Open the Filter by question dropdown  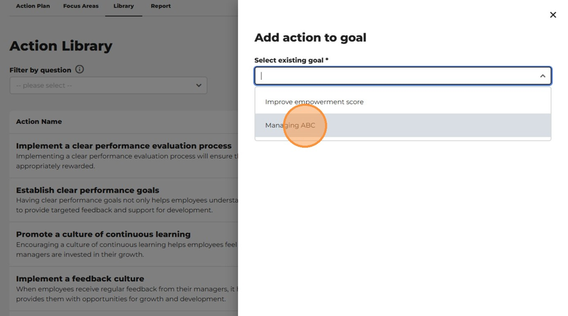(x=109, y=86)
